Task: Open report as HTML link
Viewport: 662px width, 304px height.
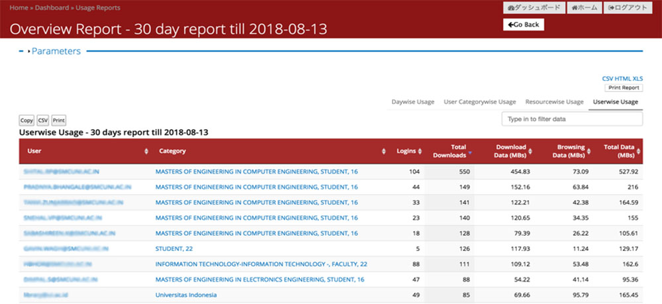Action: [x=622, y=79]
